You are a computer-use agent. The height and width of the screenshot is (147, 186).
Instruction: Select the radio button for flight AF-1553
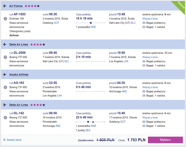point(5,19)
